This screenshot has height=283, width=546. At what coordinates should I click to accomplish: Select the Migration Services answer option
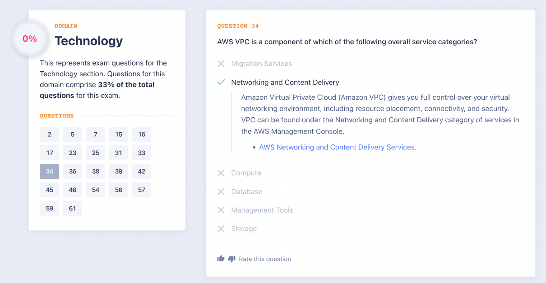point(261,64)
